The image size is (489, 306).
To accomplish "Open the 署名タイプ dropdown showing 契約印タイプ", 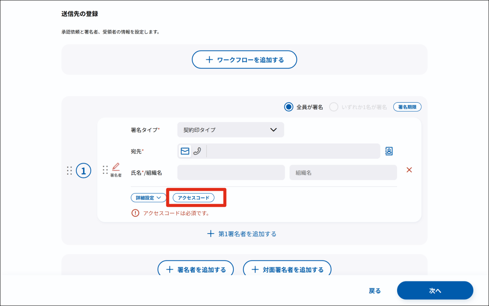I will point(230,130).
